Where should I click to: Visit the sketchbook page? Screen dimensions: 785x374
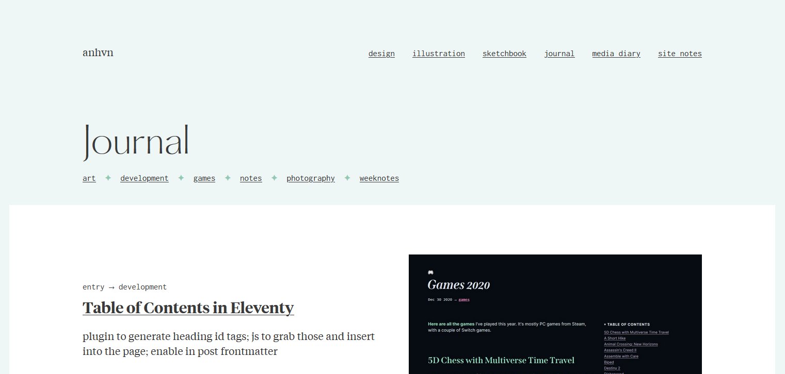504,54
